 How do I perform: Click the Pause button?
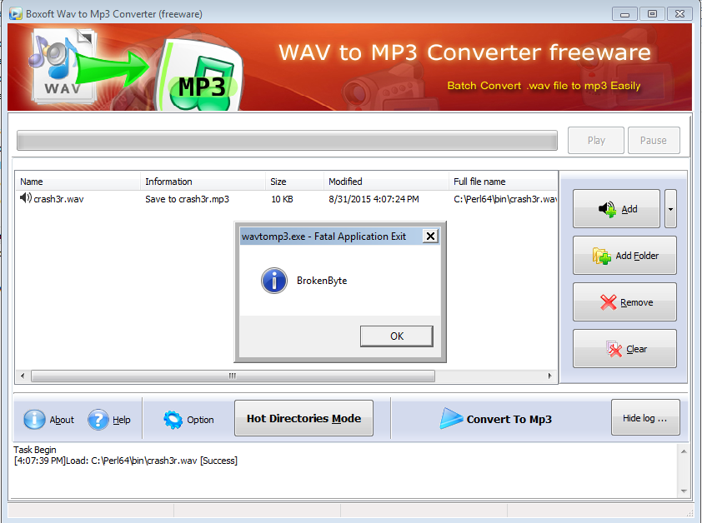(x=654, y=141)
